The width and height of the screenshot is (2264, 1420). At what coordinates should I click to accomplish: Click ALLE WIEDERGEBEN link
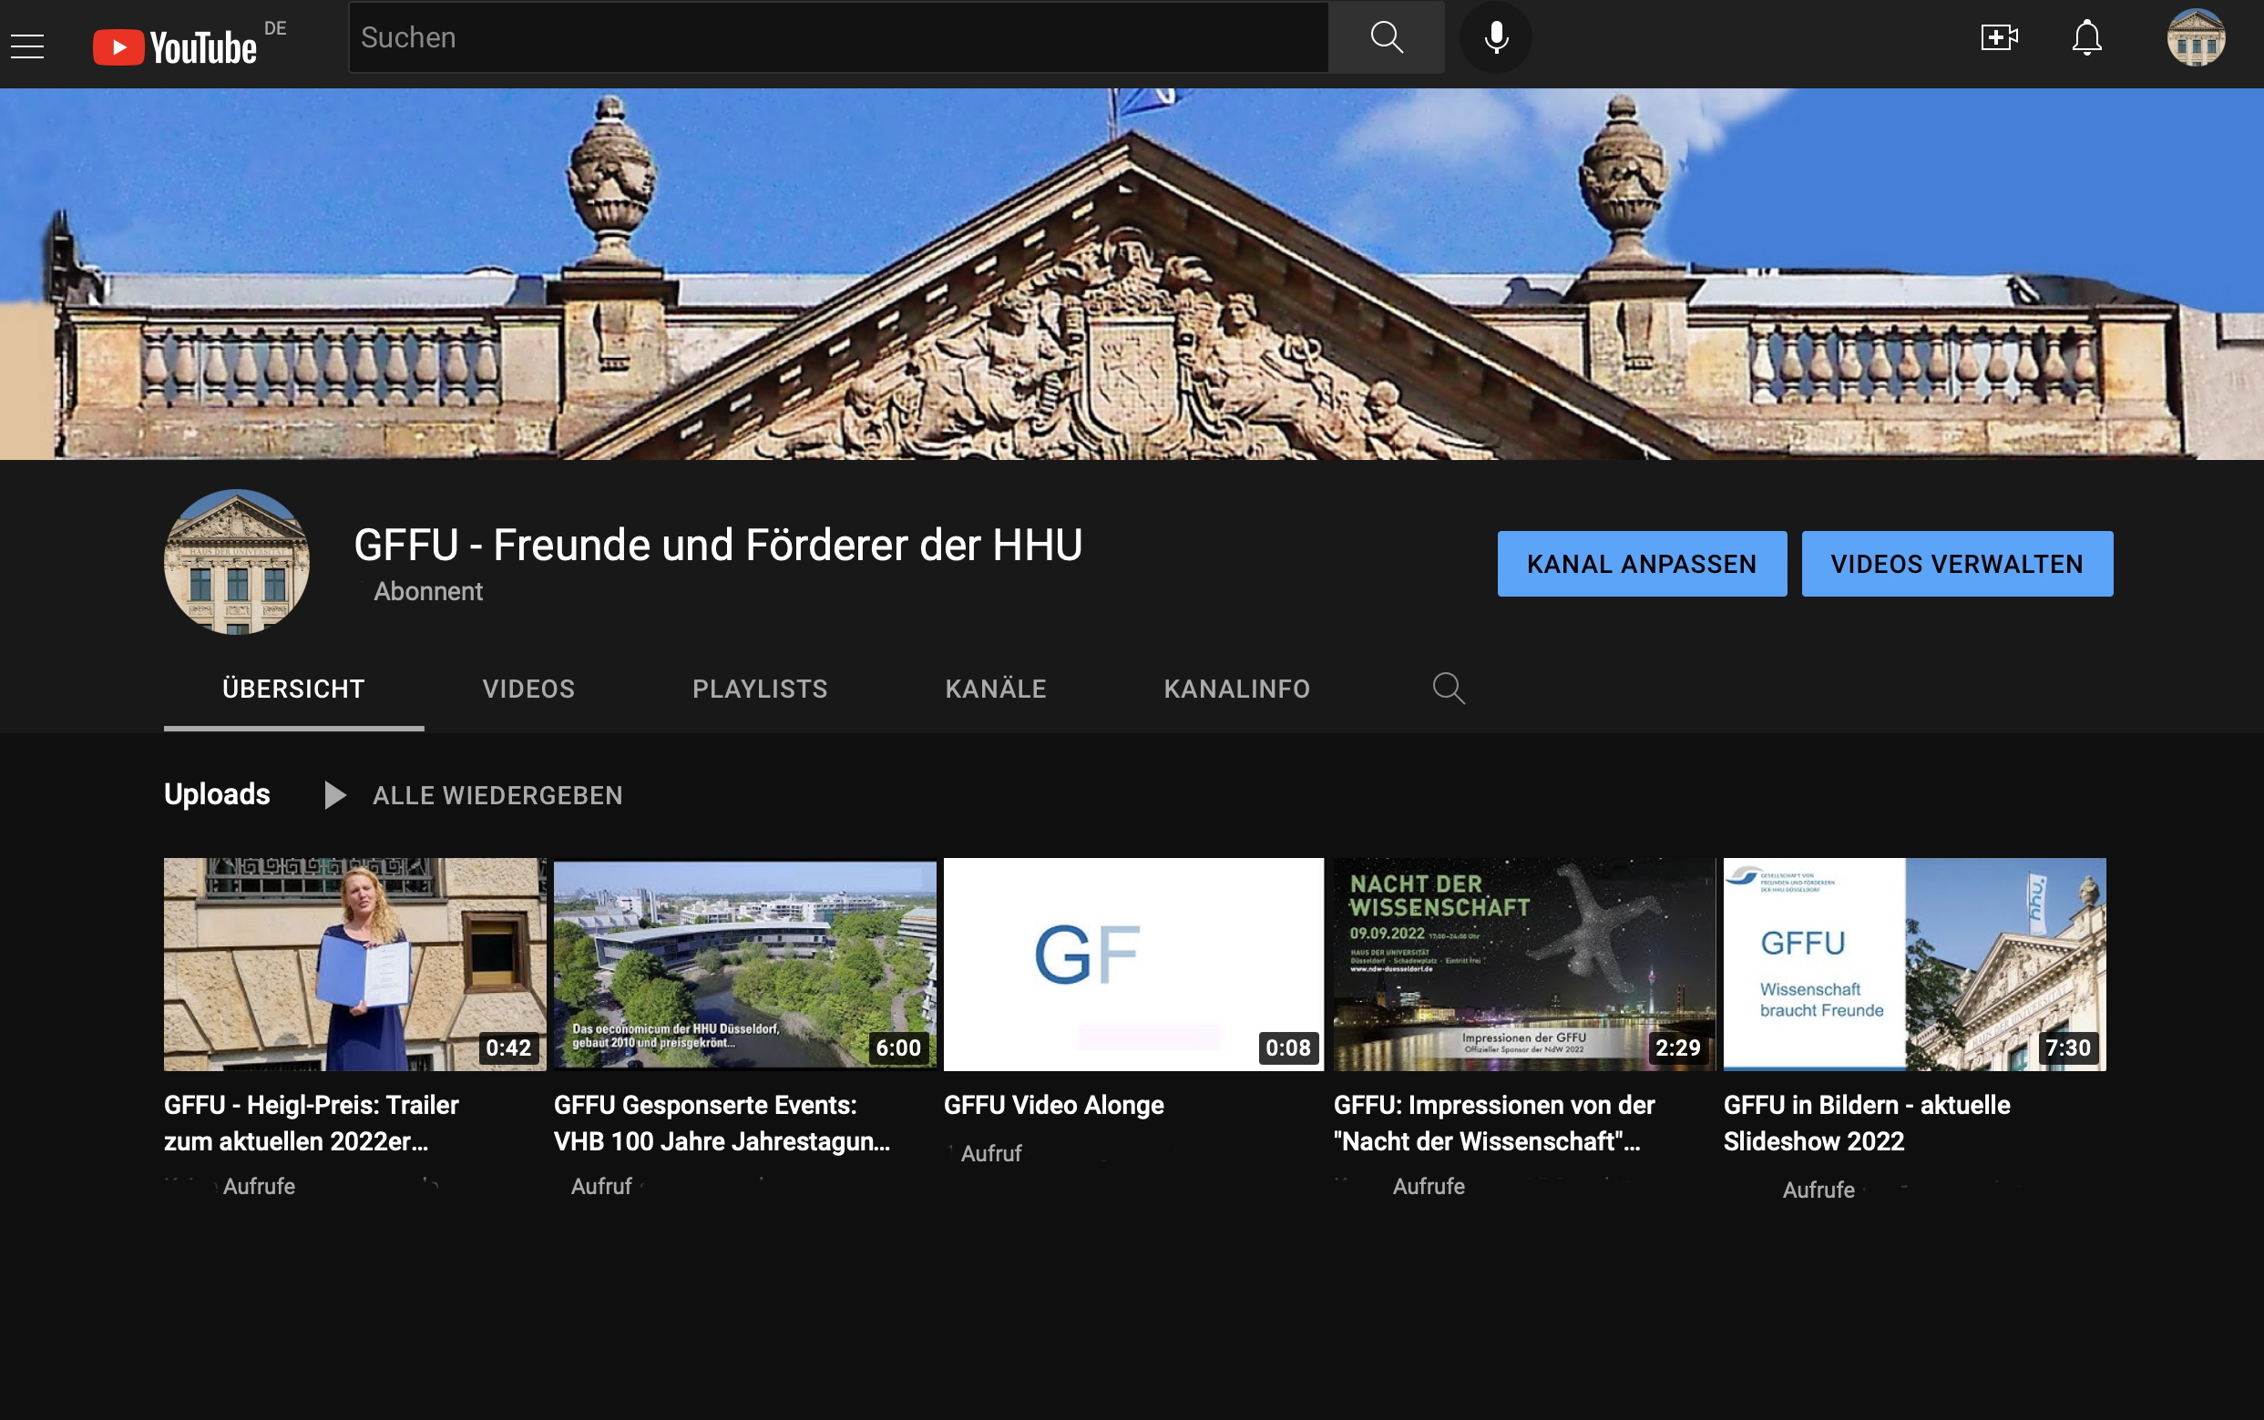point(497,795)
